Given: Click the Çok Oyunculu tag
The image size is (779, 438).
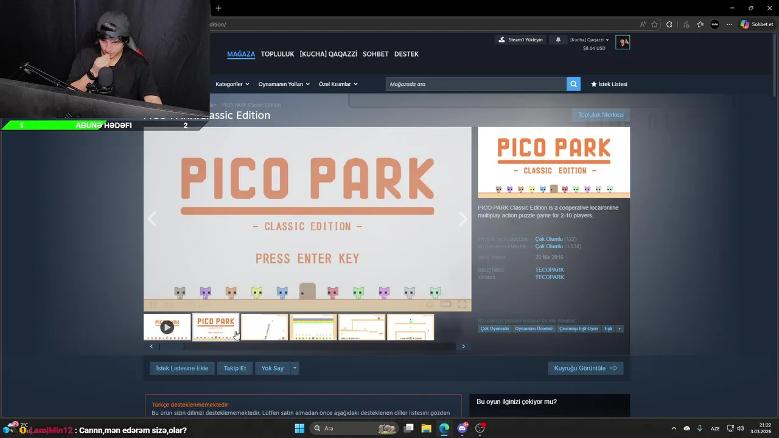Looking at the screenshot, I should pos(495,328).
